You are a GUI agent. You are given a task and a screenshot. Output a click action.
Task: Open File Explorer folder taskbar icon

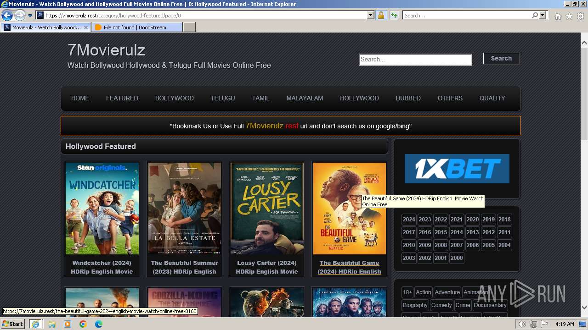(52, 324)
